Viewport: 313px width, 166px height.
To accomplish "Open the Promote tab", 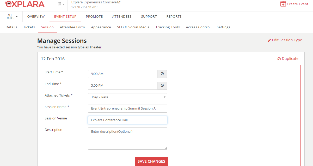I will click(94, 17).
